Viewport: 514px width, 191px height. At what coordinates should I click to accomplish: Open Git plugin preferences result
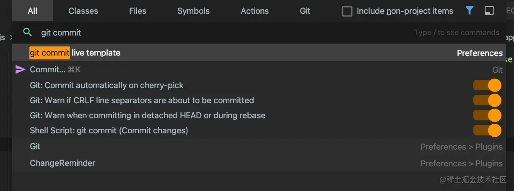[x=259, y=147]
